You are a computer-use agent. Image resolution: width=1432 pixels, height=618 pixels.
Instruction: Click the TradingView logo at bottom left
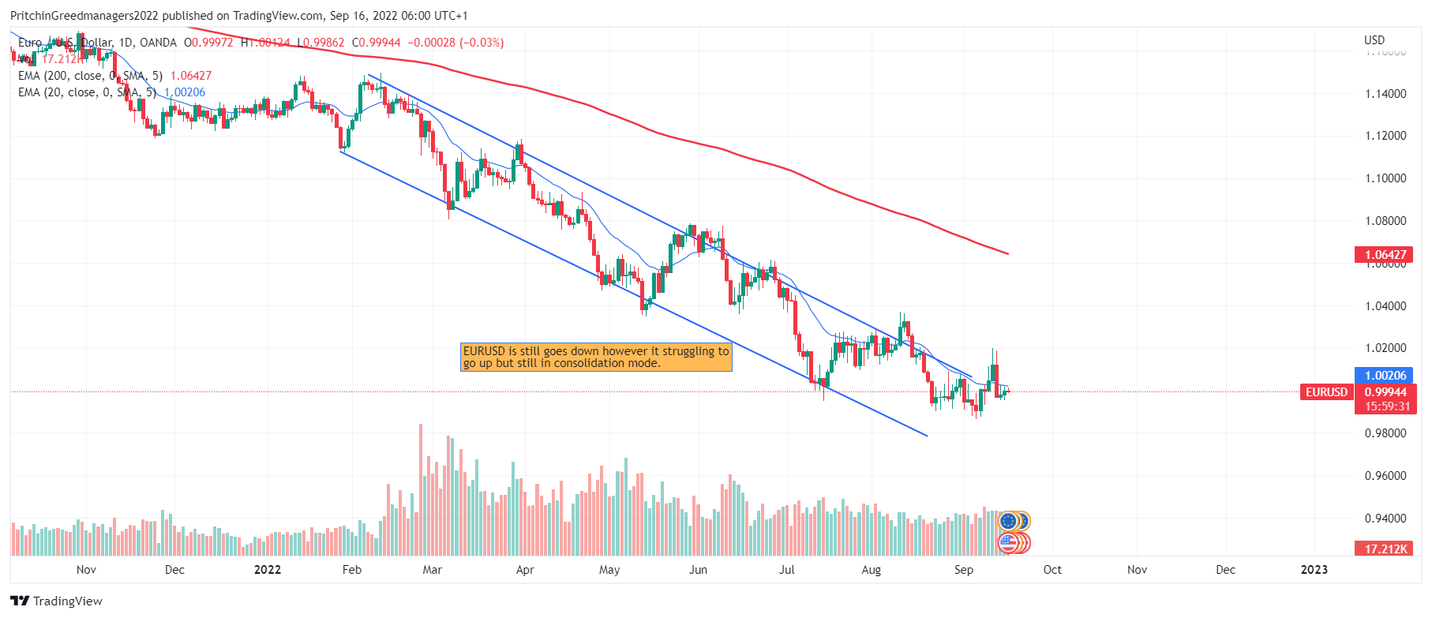(57, 601)
